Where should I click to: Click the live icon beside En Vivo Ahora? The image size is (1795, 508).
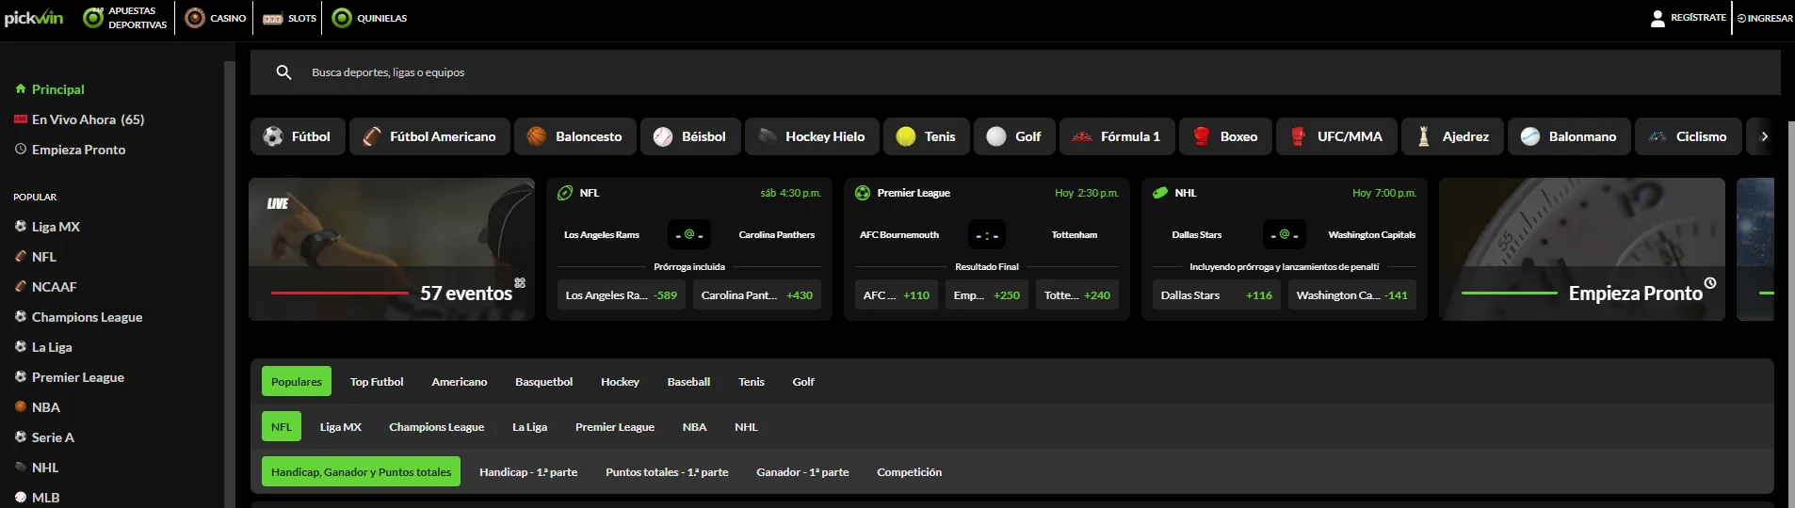coord(21,119)
